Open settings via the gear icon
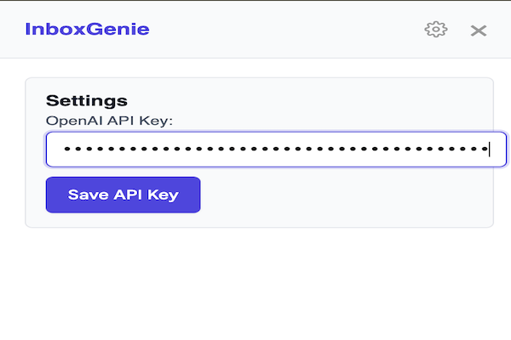Image resolution: width=511 pixels, height=340 pixels. [436, 30]
